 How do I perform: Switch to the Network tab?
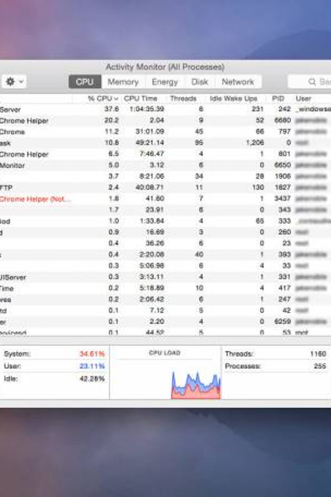pos(238,82)
